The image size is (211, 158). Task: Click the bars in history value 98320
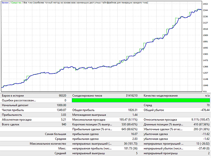tap(62, 96)
